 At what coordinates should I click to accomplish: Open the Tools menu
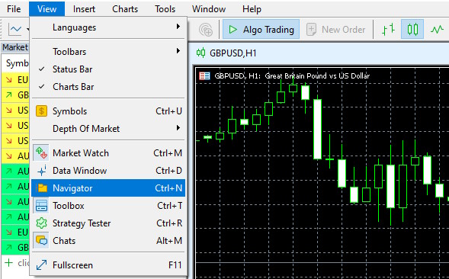165,9
